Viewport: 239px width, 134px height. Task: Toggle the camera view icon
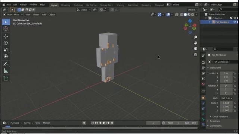click(x=195, y=49)
